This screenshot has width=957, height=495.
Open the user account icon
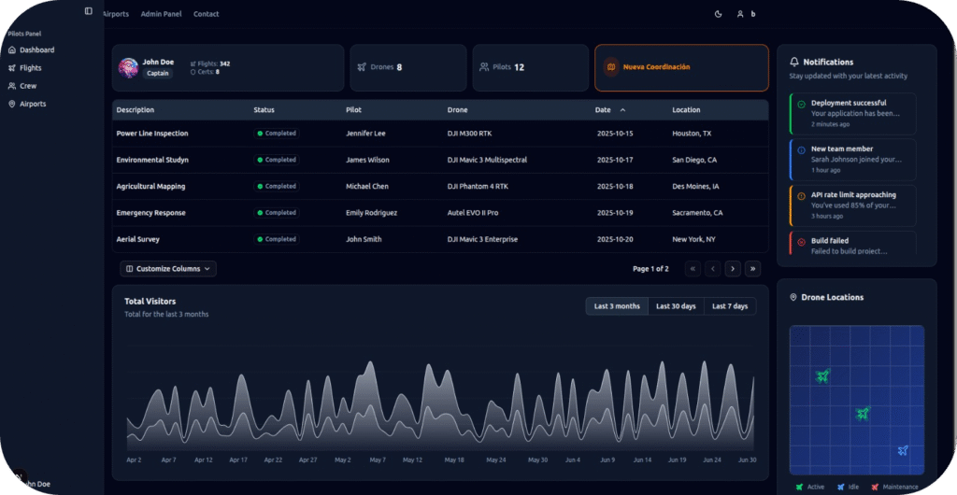coord(740,14)
